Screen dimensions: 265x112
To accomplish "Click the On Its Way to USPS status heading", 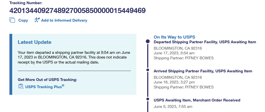I will (174, 37).
